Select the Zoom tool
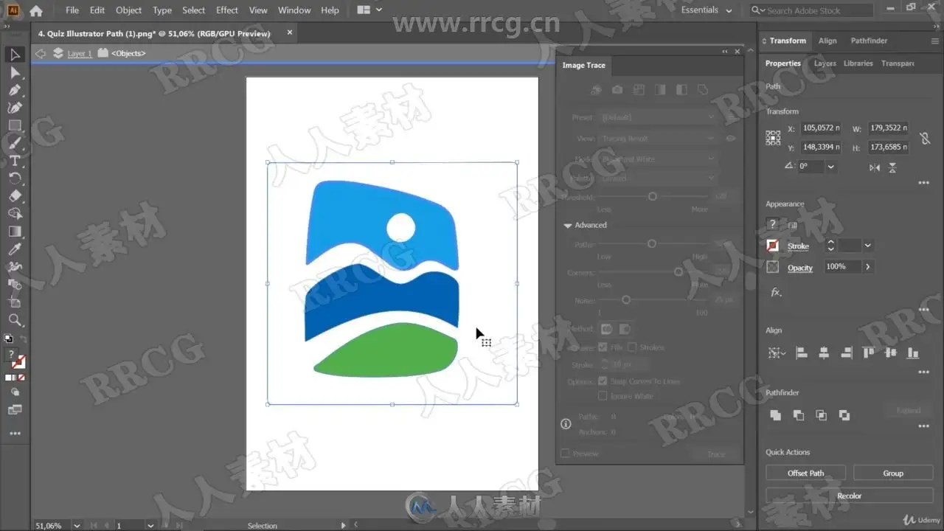Image resolution: width=944 pixels, height=531 pixels. (x=15, y=320)
